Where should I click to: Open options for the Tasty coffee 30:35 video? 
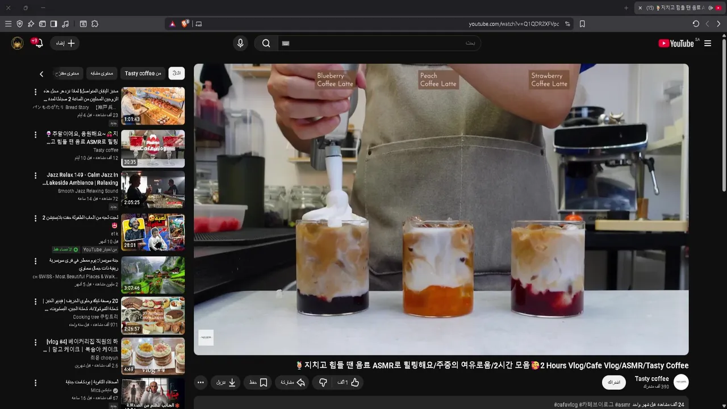[x=35, y=134]
